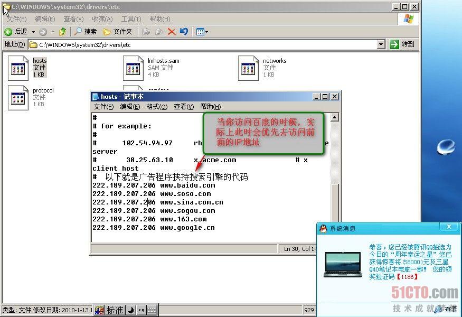The image size is (462, 317).
Task: Toggle the moon half/full-width IME icon
Action: click(130, 310)
